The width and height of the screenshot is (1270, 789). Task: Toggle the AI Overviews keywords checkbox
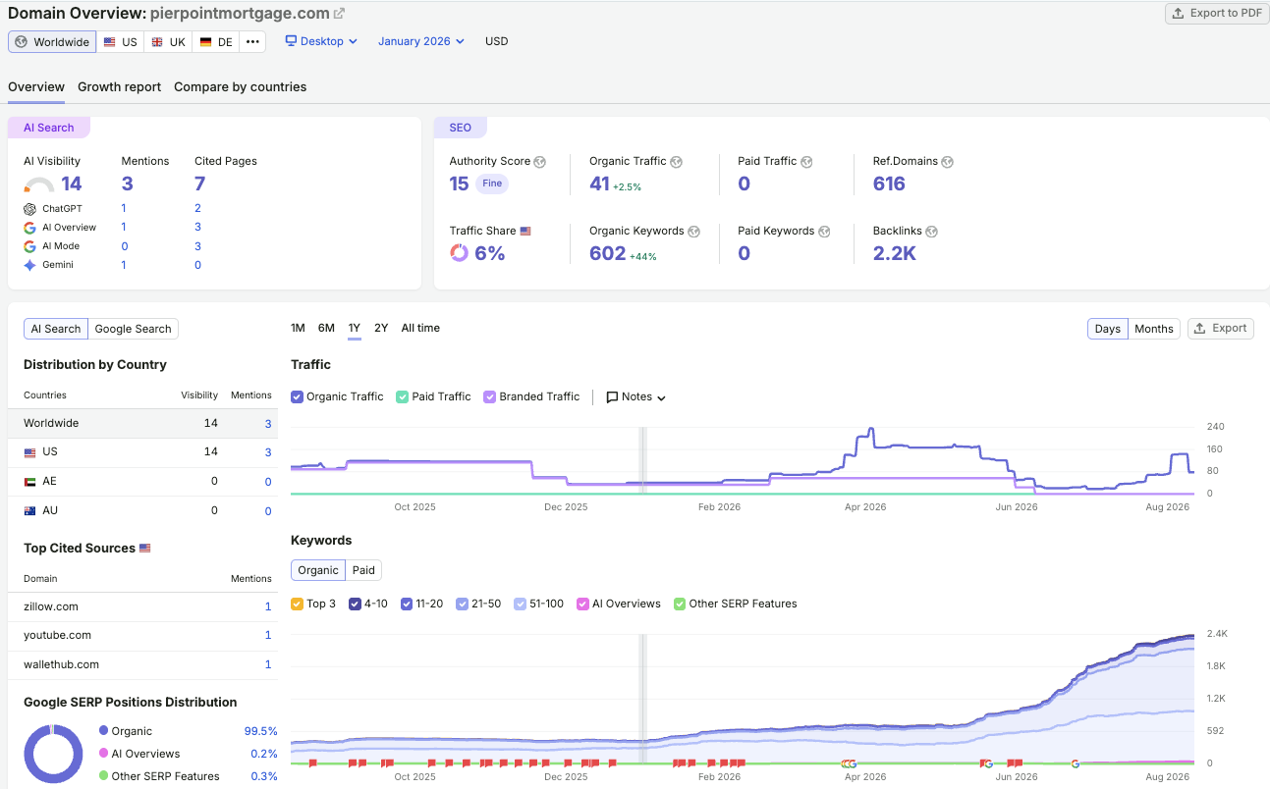[x=582, y=604]
